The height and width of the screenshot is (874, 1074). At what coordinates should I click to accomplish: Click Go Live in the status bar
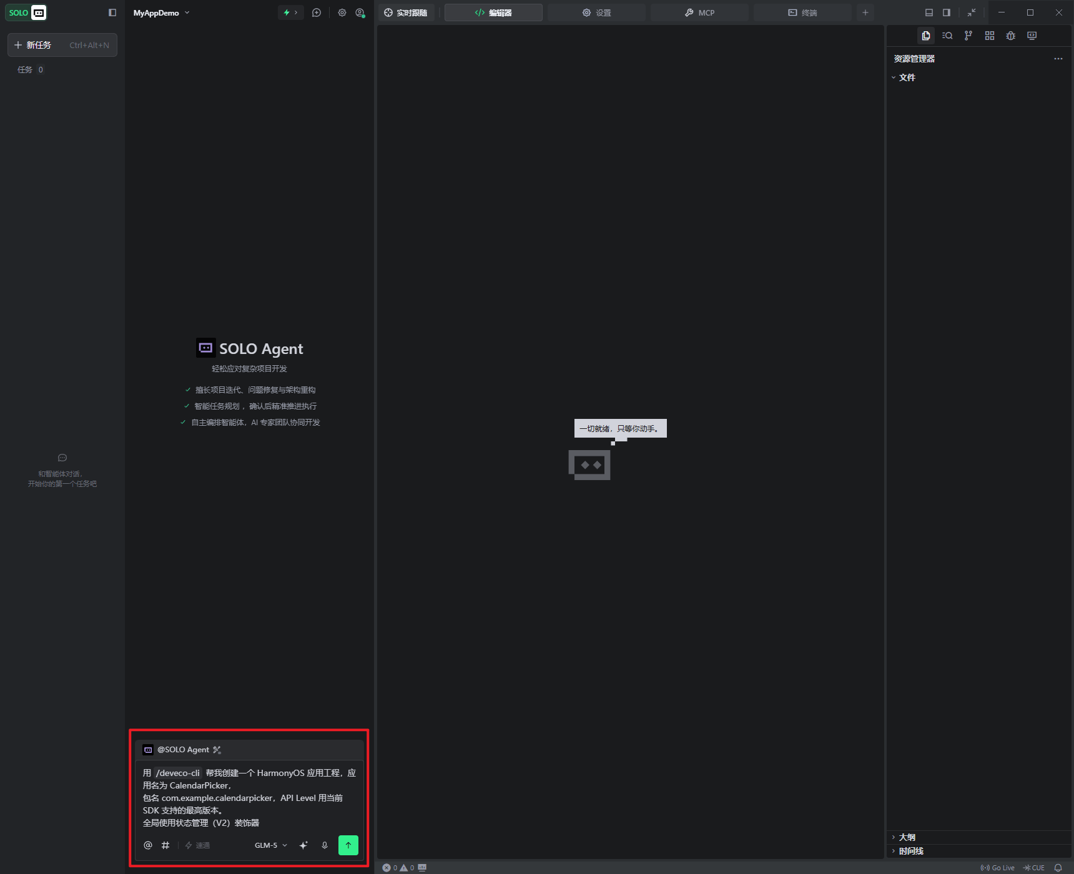998,868
